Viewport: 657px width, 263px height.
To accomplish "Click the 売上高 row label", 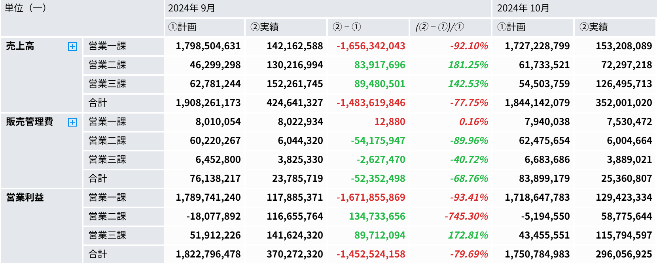I will 20,46.
